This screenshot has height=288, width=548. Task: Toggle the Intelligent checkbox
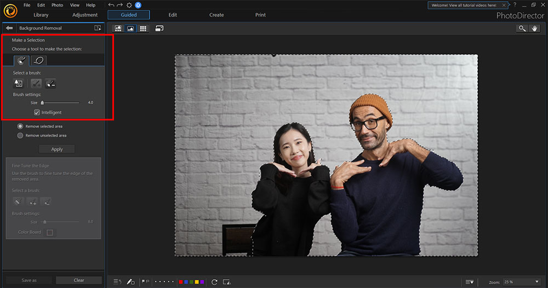pyautogui.click(x=37, y=112)
